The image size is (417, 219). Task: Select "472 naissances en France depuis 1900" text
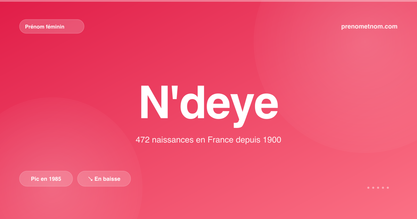pyautogui.click(x=208, y=140)
